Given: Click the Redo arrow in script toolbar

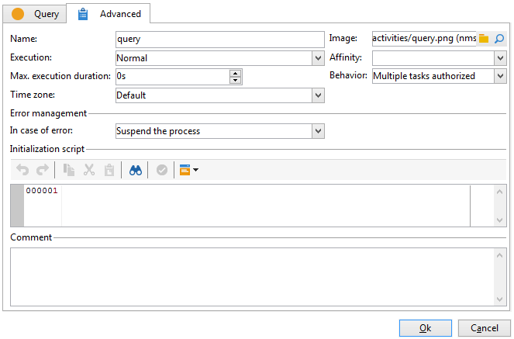Looking at the screenshot, I should pos(43,170).
